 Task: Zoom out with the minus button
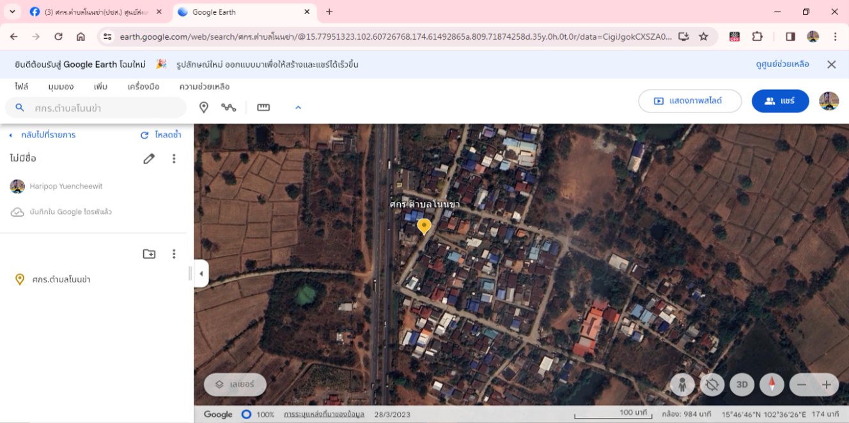(x=802, y=385)
